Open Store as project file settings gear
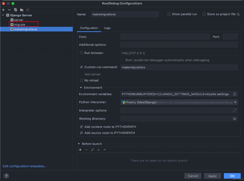The width and height of the screenshot is (244, 181). click(238, 14)
